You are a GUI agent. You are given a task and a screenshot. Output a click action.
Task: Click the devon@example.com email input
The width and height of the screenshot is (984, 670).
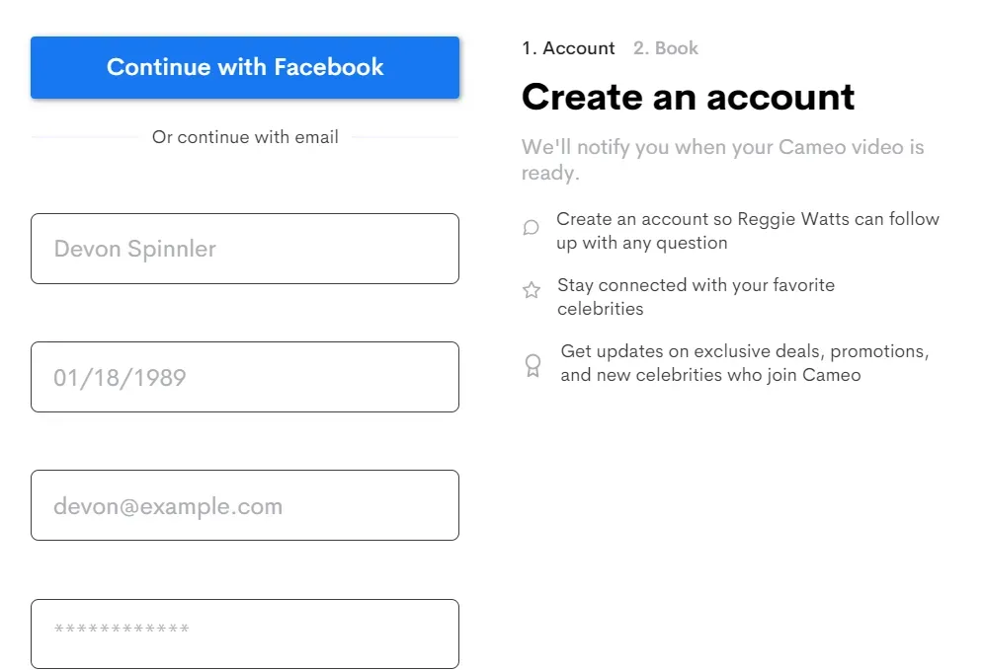click(x=245, y=505)
